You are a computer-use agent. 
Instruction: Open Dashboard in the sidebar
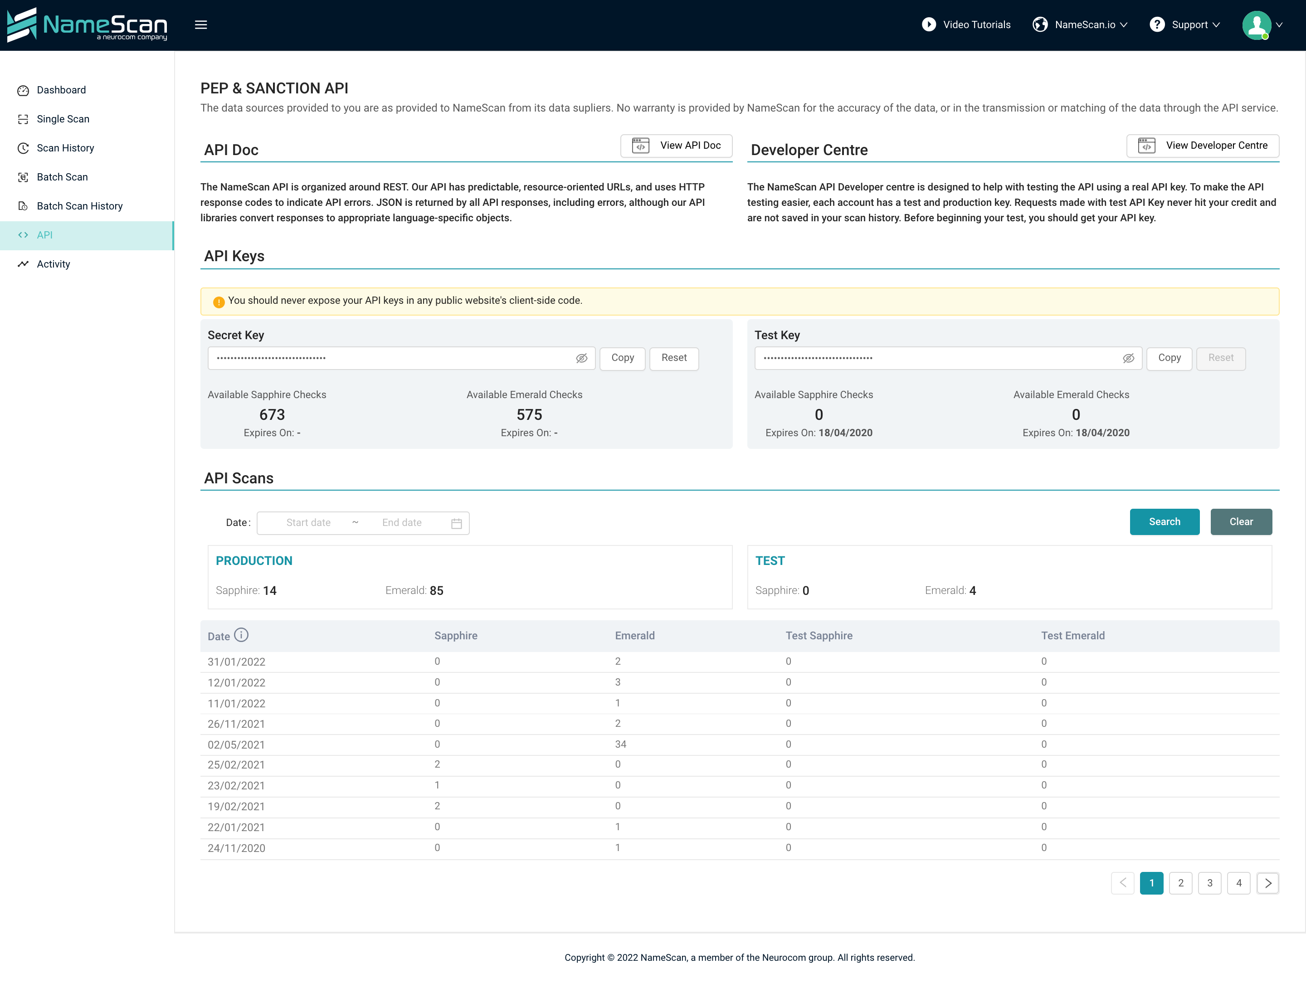(x=87, y=90)
